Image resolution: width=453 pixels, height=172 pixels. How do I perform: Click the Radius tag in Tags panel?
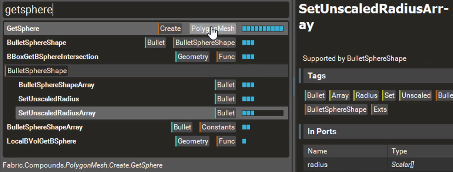point(366,96)
